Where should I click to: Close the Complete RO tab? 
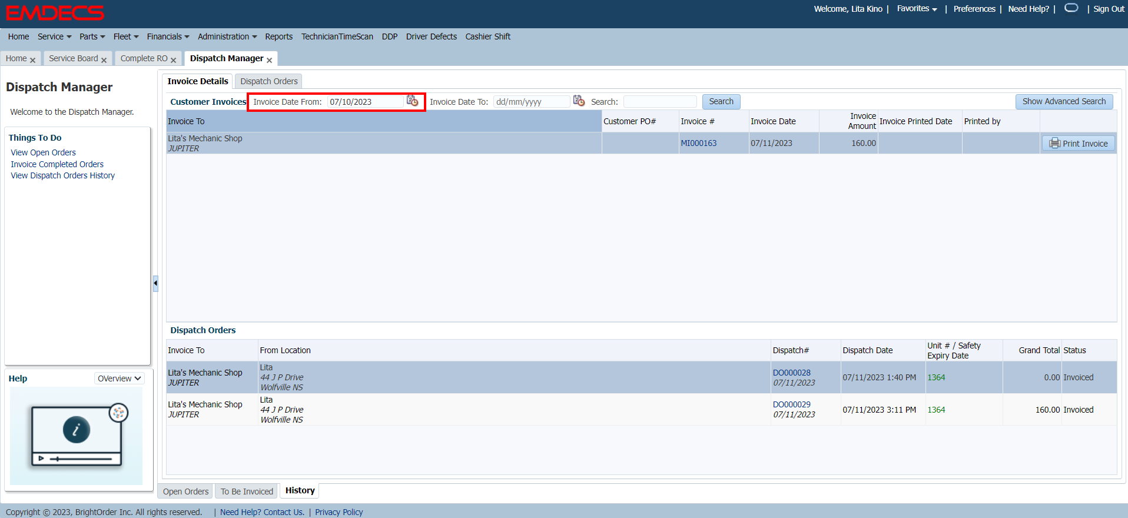[173, 60]
